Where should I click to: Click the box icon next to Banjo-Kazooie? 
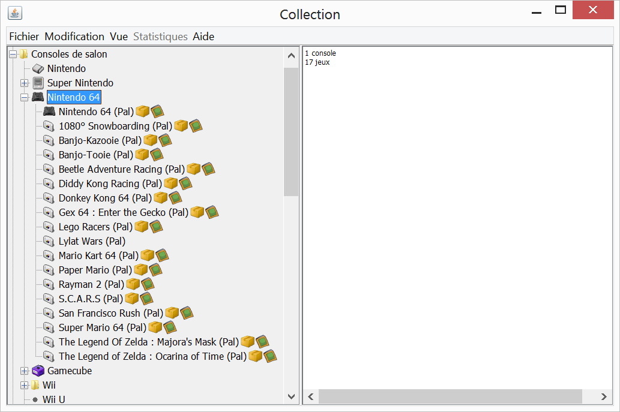[150, 140]
